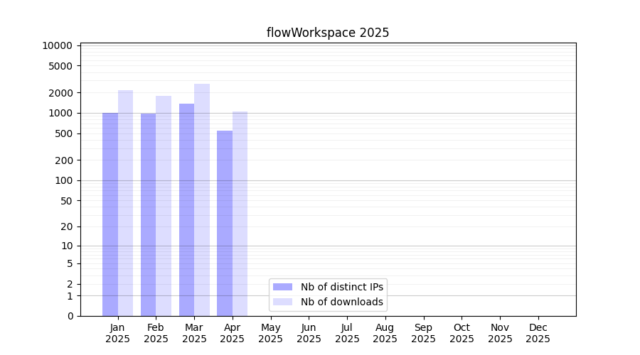The width and height of the screenshot is (640, 355).
Task: Select the Dec 2025 x-axis label
Action: pyautogui.click(x=538, y=333)
